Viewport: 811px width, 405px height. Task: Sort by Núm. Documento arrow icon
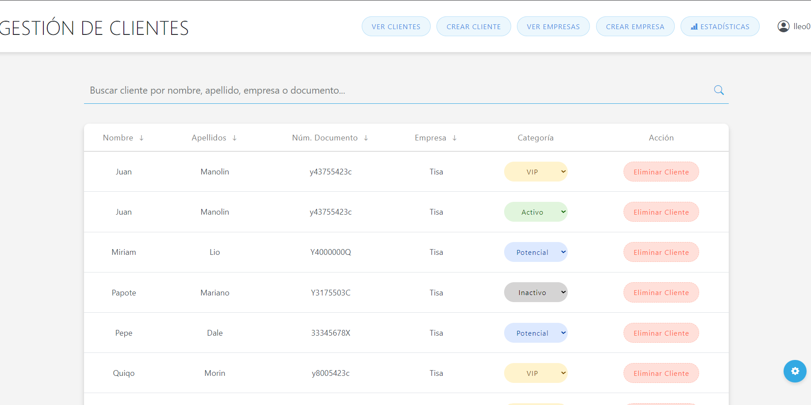tap(366, 138)
